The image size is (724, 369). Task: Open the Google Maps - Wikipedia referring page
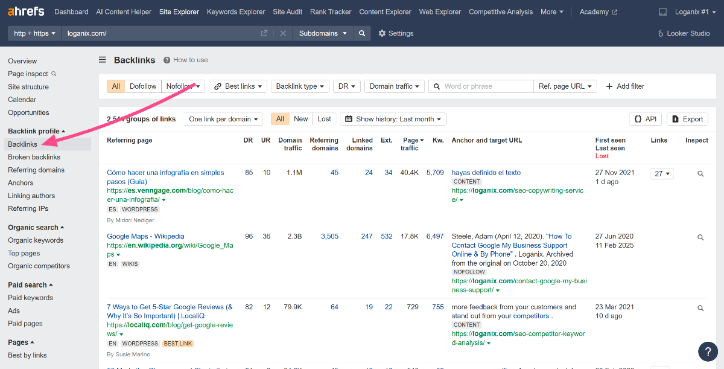145,236
